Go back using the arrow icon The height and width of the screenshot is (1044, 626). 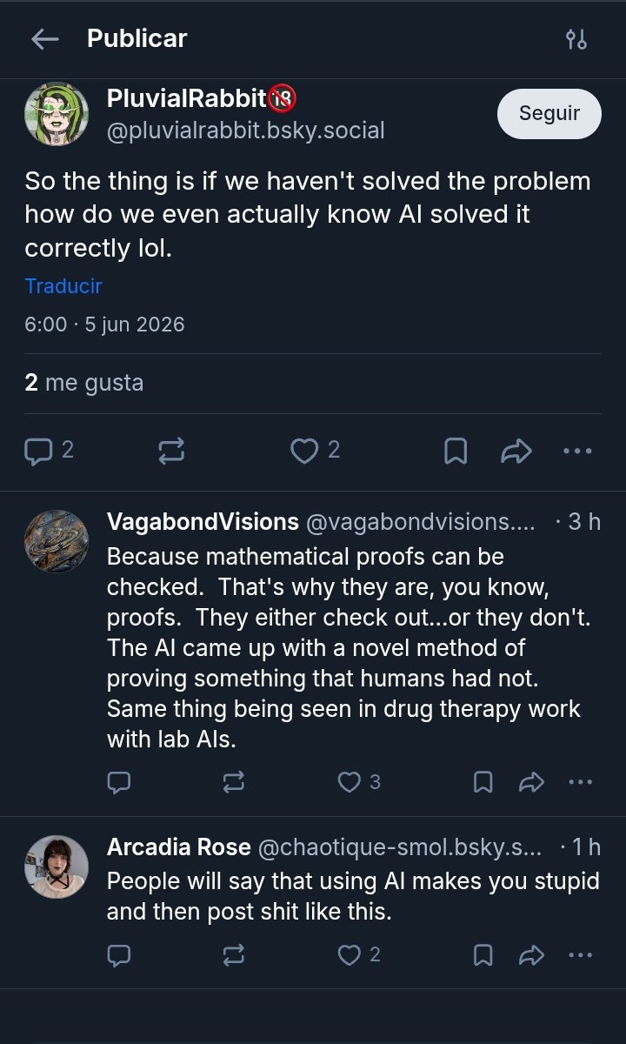point(44,39)
